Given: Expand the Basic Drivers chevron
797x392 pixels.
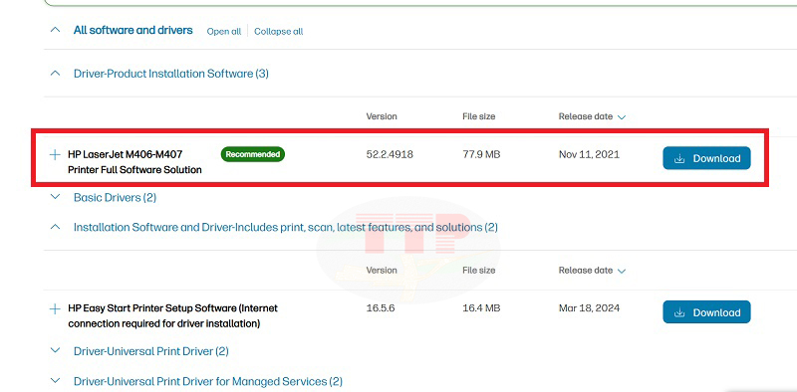Looking at the screenshot, I should click(55, 197).
